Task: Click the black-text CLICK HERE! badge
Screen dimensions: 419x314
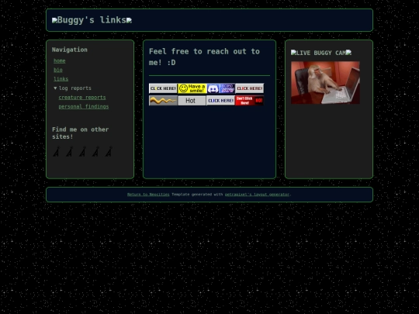Action: coord(163,88)
